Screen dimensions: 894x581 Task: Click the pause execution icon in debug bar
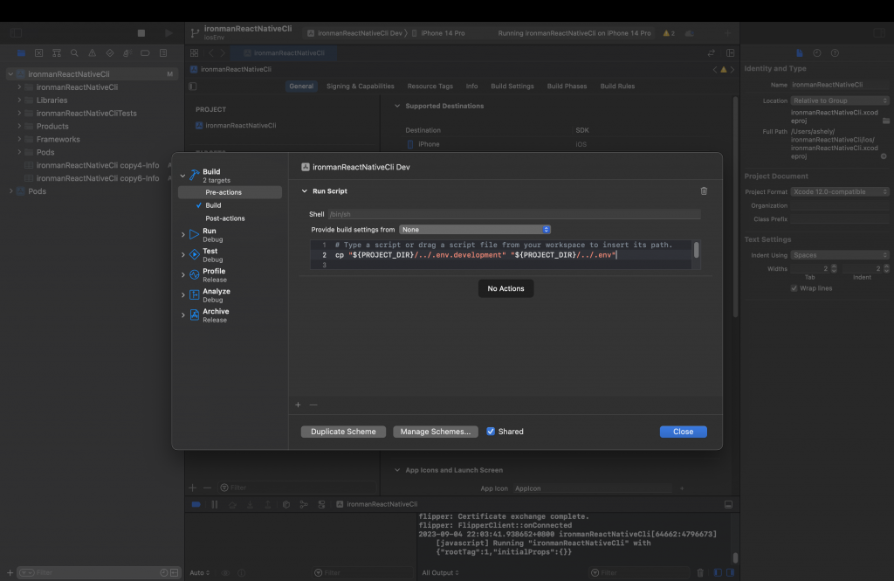click(x=215, y=504)
